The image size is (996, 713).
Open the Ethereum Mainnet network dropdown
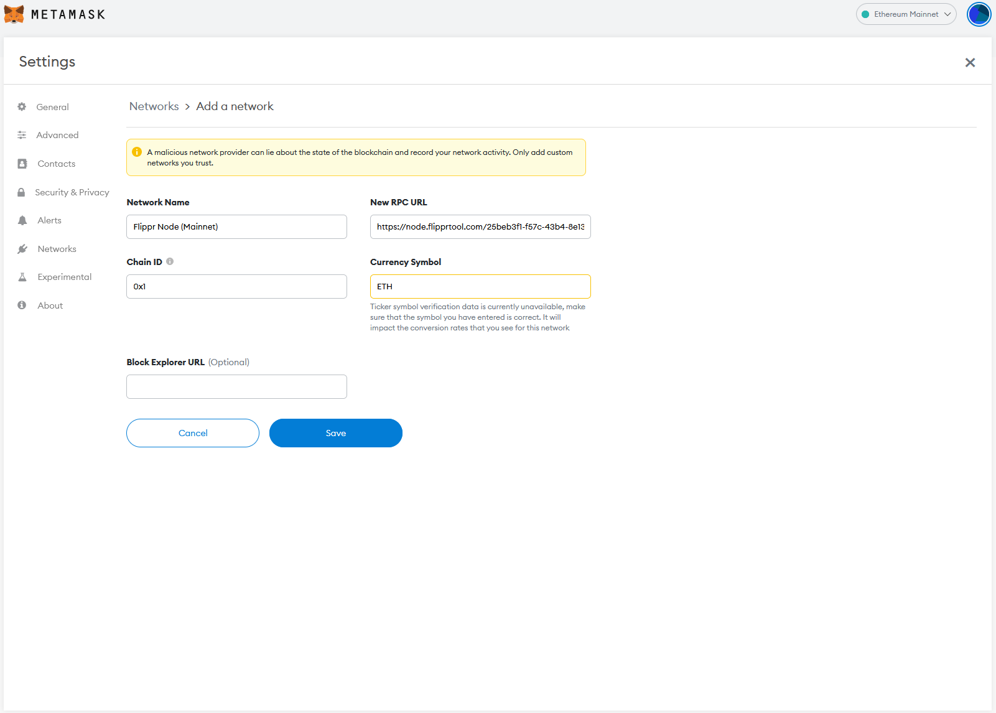coord(906,14)
